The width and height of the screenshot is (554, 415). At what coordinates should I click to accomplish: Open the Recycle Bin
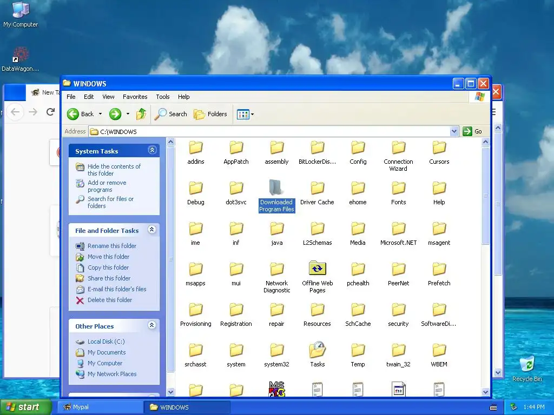coord(527,369)
